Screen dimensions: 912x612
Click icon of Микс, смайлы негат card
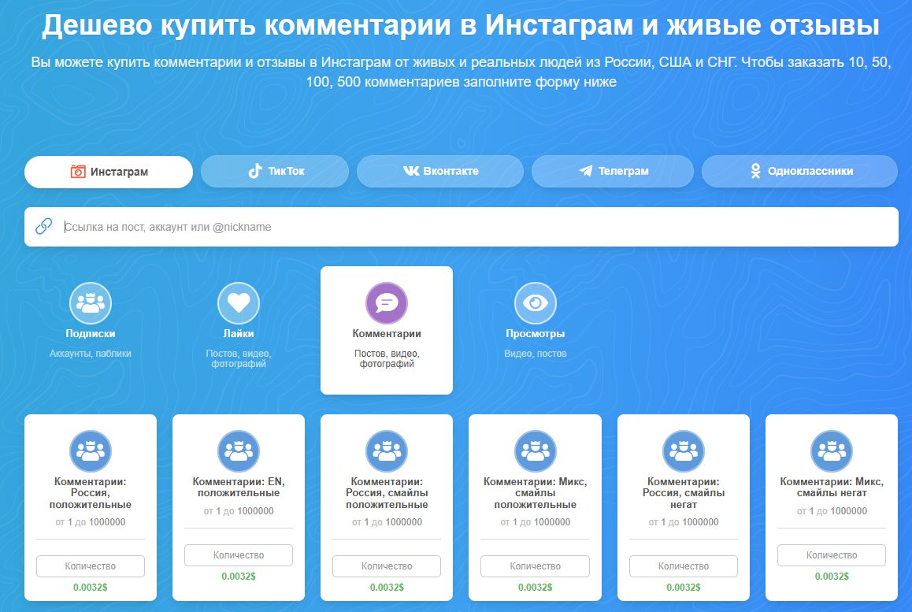(832, 451)
